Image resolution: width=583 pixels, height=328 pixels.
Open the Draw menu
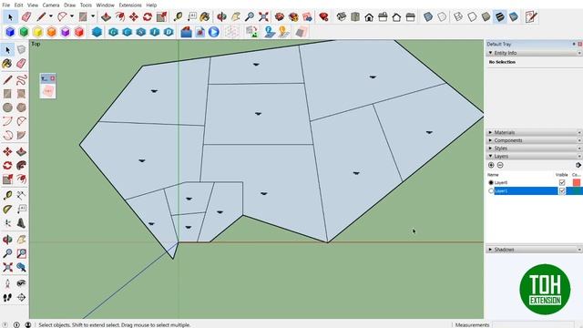(69, 5)
